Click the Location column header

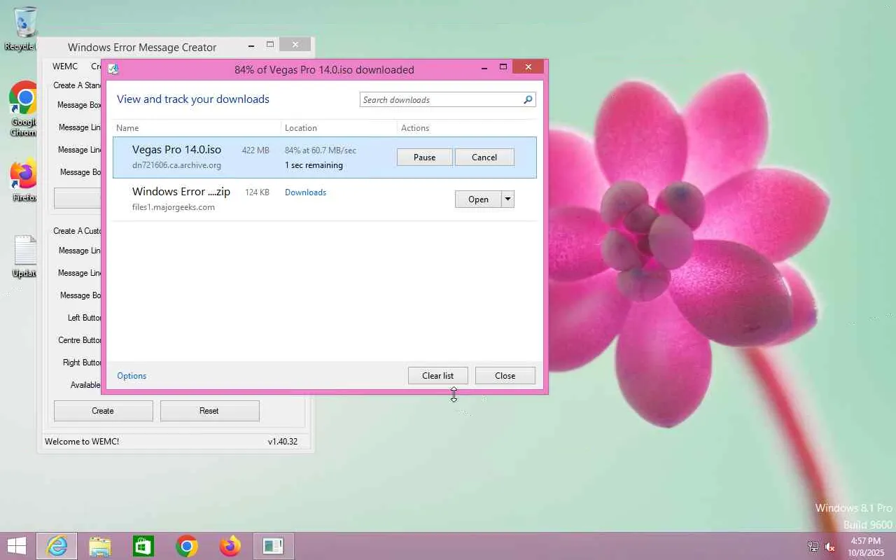click(x=301, y=128)
